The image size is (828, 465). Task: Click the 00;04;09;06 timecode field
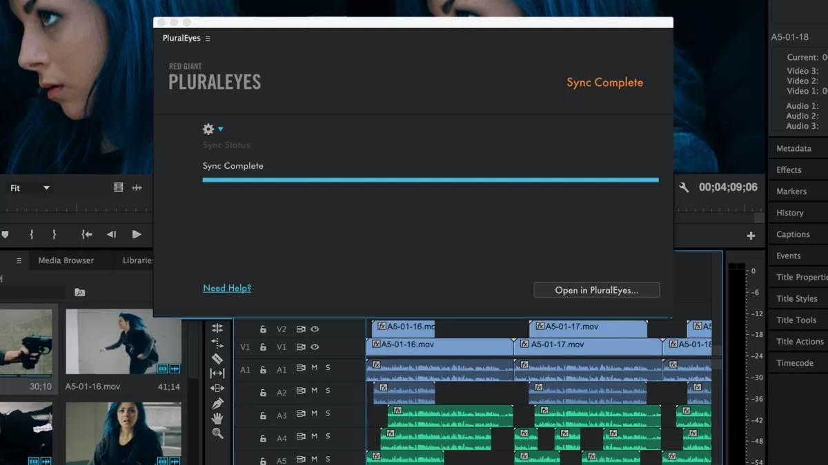coord(728,187)
